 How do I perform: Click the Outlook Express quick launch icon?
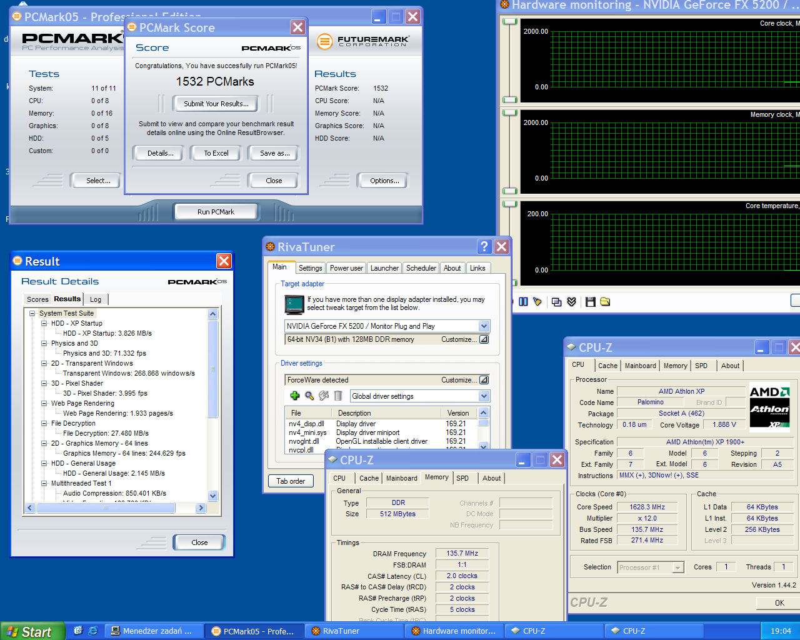78,631
